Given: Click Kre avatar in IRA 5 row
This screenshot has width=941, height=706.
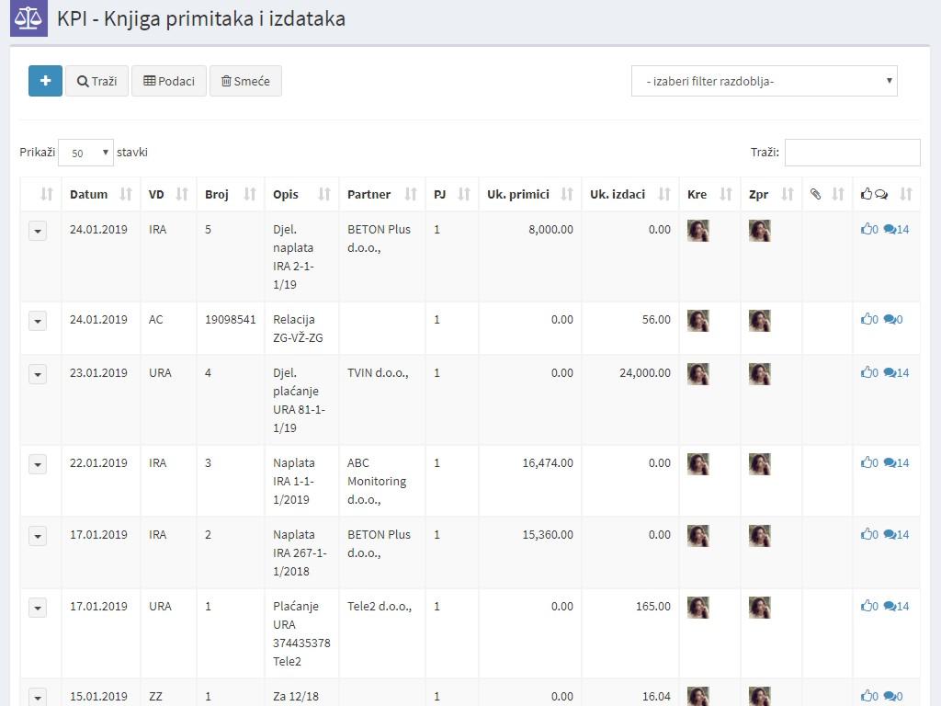Looking at the screenshot, I should tap(698, 231).
